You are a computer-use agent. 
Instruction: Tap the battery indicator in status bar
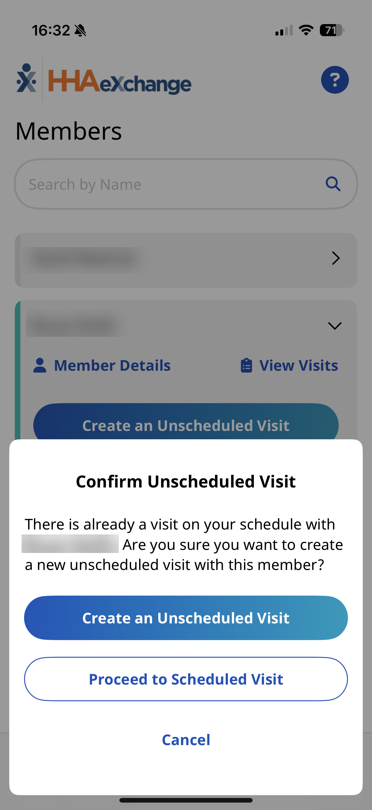point(332,31)
